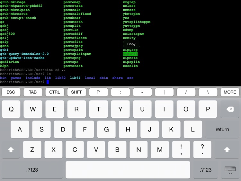
Task: Tap the L key
Action: (x=193, y=129)
